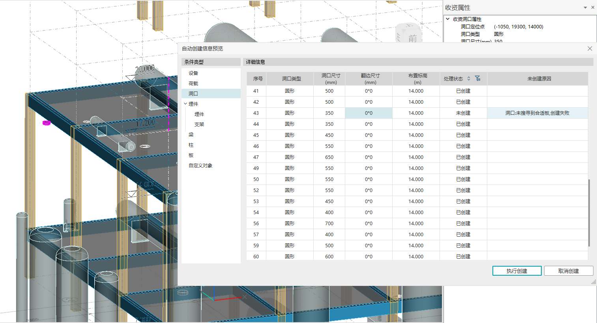
Task: Click the table vertical scrollbar thumb
Action: click(x=589, y=213)
